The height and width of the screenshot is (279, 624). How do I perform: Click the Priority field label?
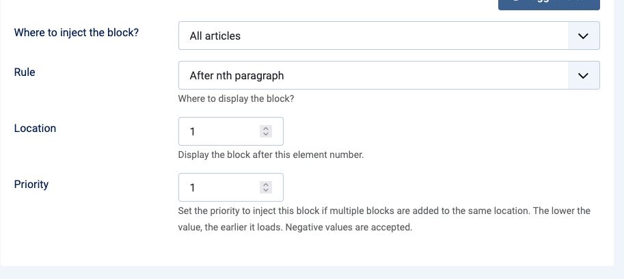pos(31,184)
